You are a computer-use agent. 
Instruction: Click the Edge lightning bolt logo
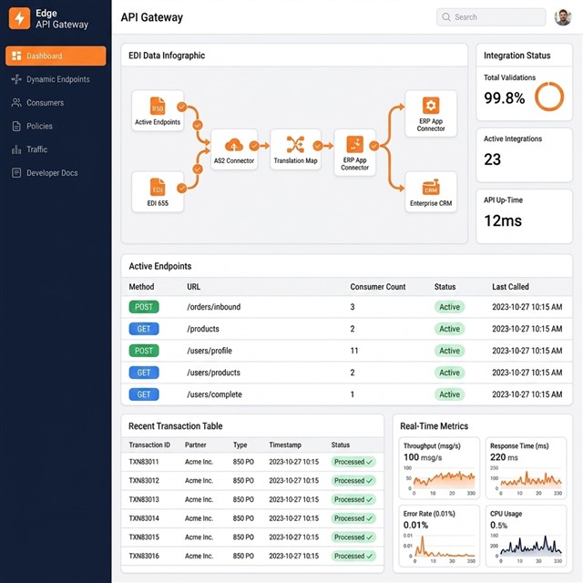(19, 18)
